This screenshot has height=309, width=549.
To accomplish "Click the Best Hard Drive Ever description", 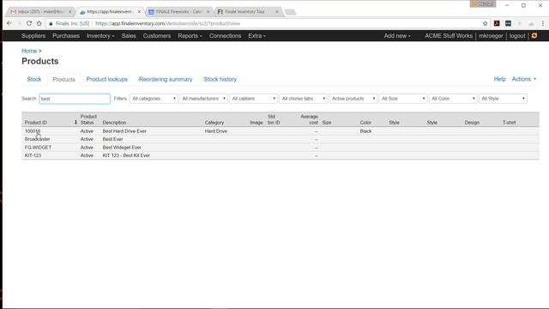I will (x=124, y=131).
